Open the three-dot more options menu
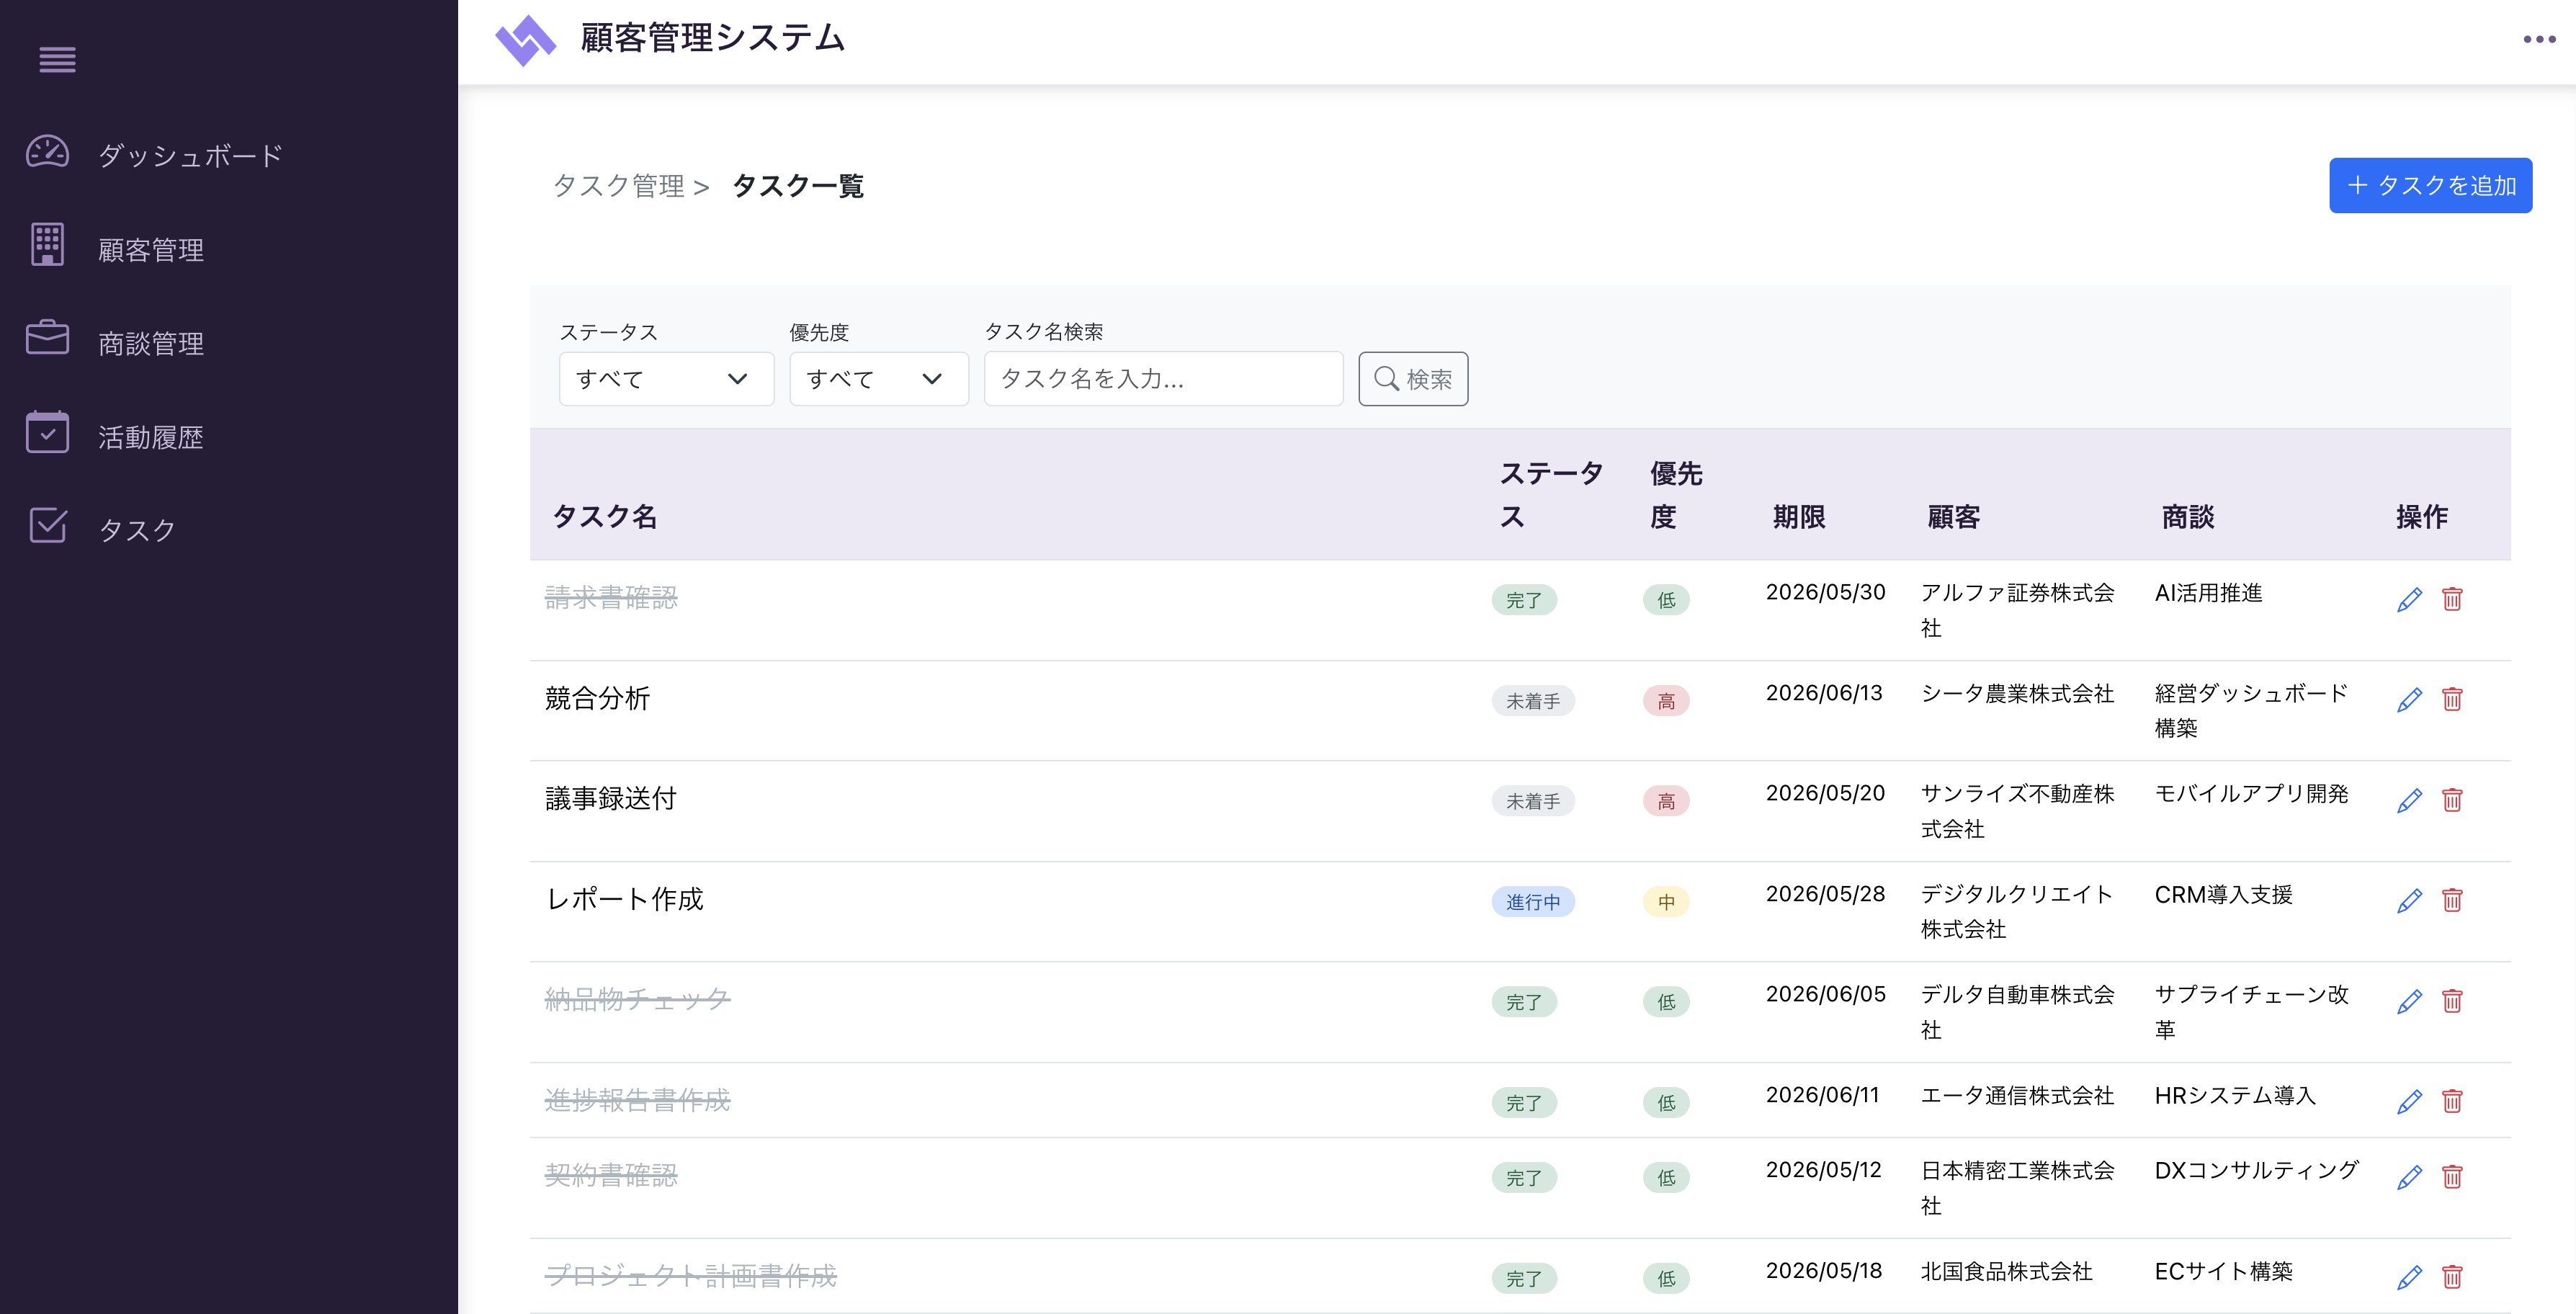This screenshot has width=2576, height=1314. click(2538, 40)
